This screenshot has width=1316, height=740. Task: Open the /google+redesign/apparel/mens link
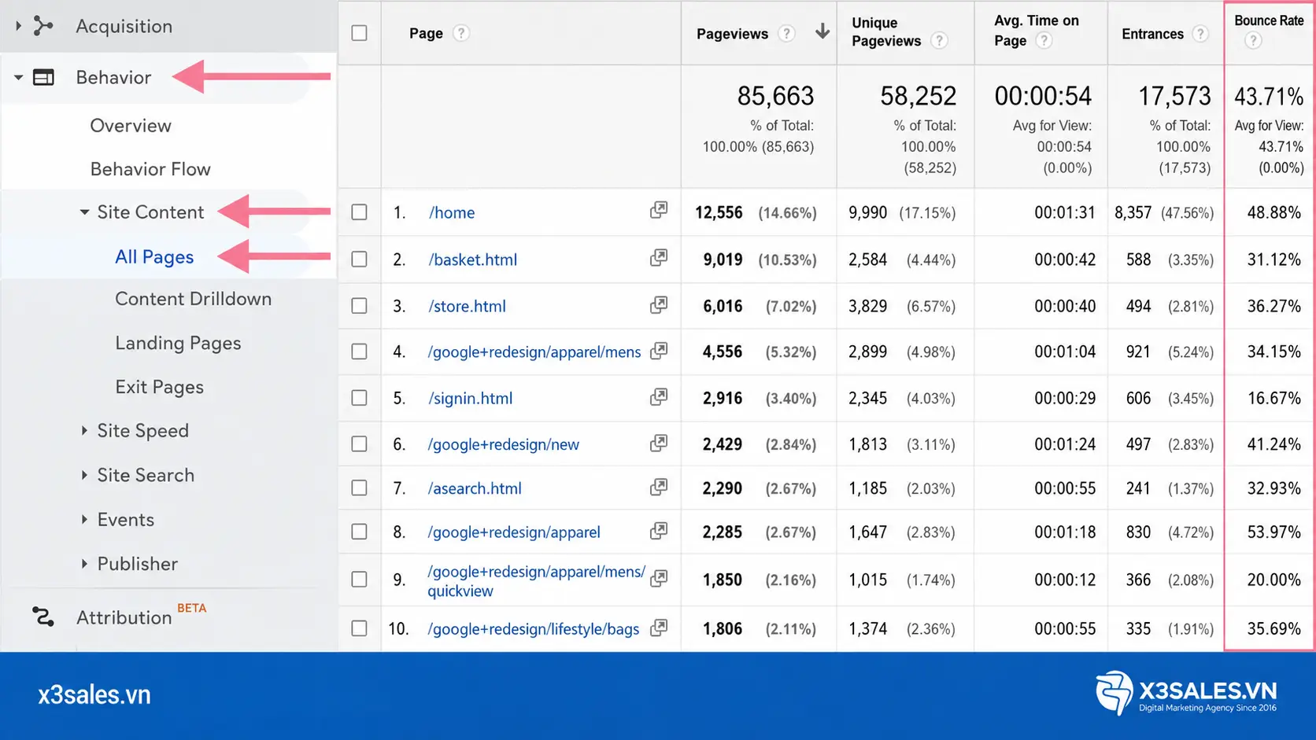(x=534, y=352)
